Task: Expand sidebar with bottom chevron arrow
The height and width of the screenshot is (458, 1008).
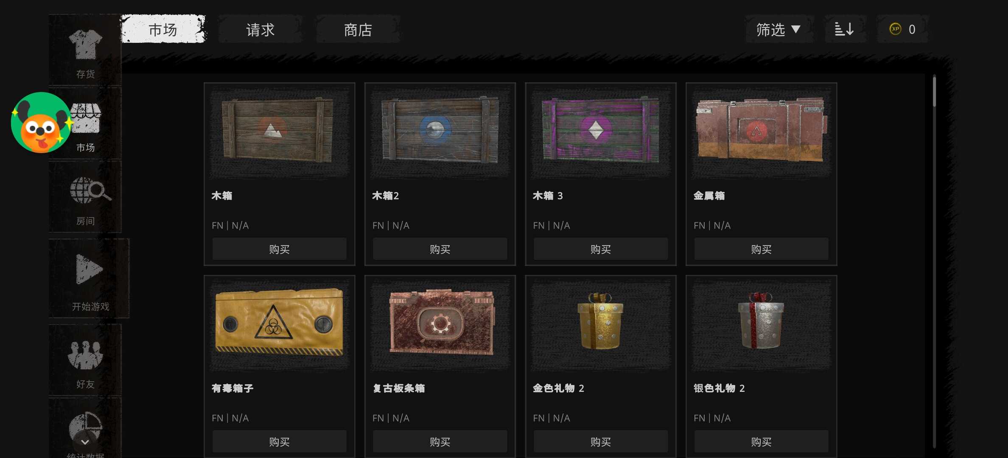Action: (x=85, y=442)
